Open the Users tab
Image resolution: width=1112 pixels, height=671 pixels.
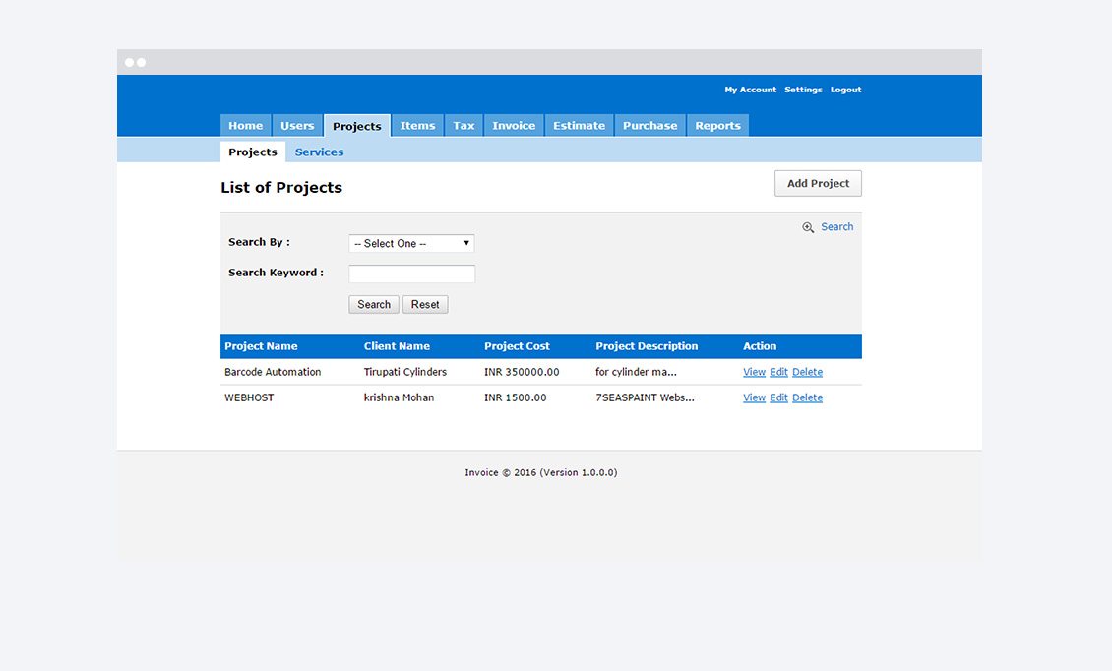point(297,126)
